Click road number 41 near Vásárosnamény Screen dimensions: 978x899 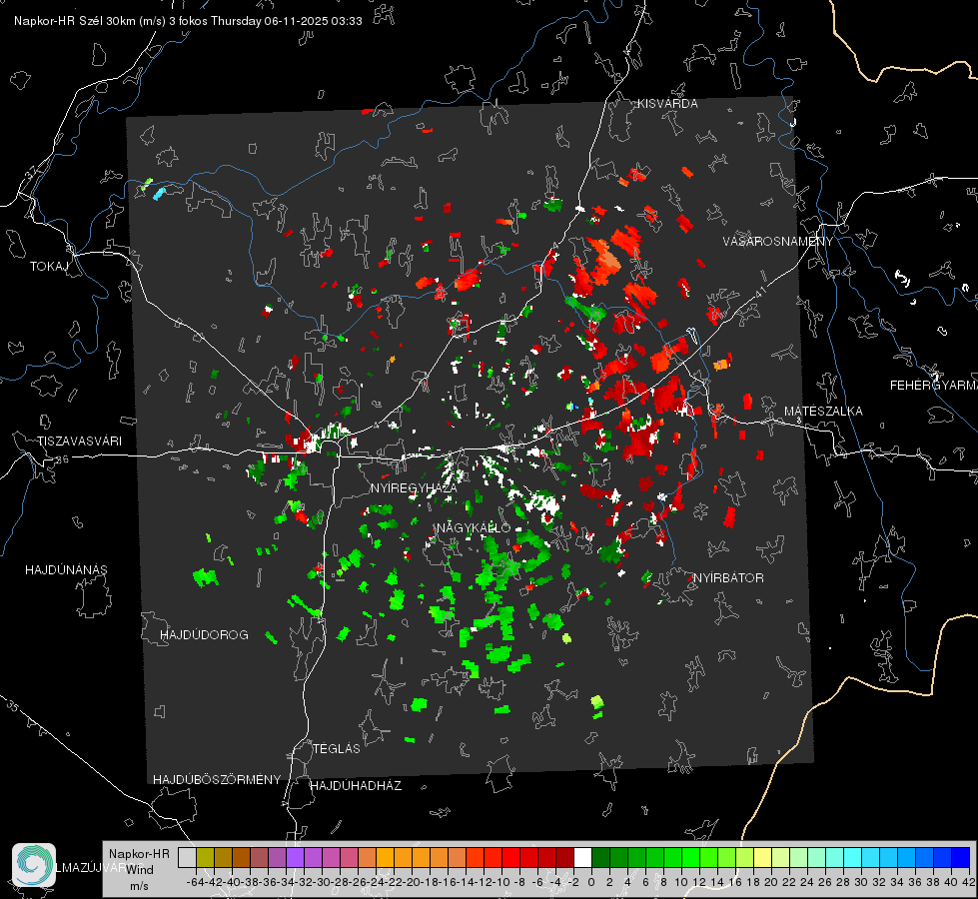coord(760,292)
